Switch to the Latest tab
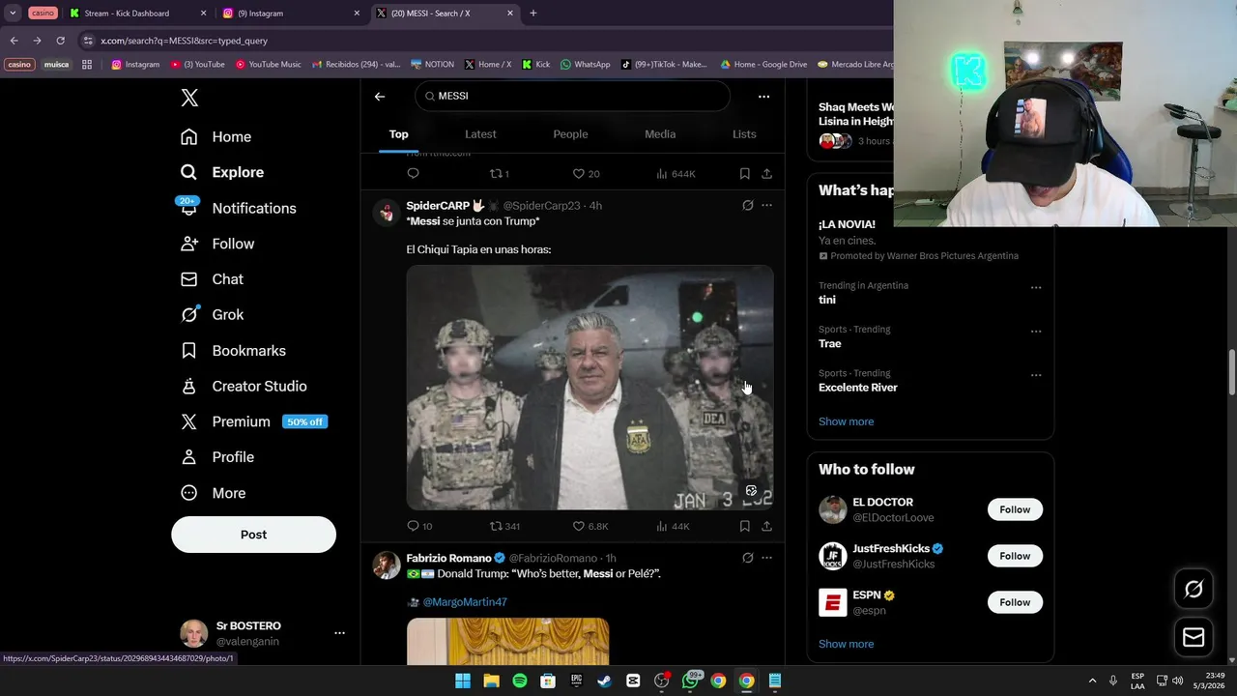 (480, 134)
